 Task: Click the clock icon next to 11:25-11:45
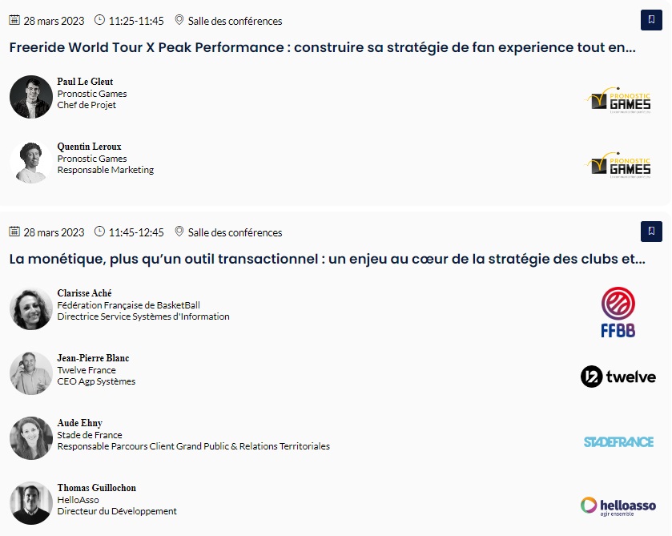coord(100,20)
